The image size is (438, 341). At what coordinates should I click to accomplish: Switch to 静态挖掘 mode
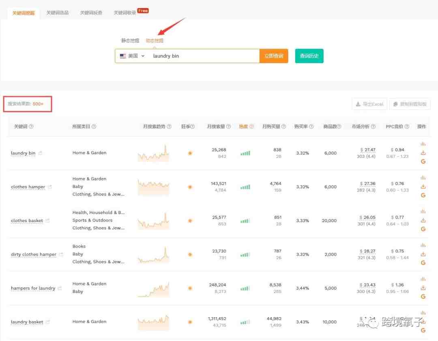coord(130,41)
